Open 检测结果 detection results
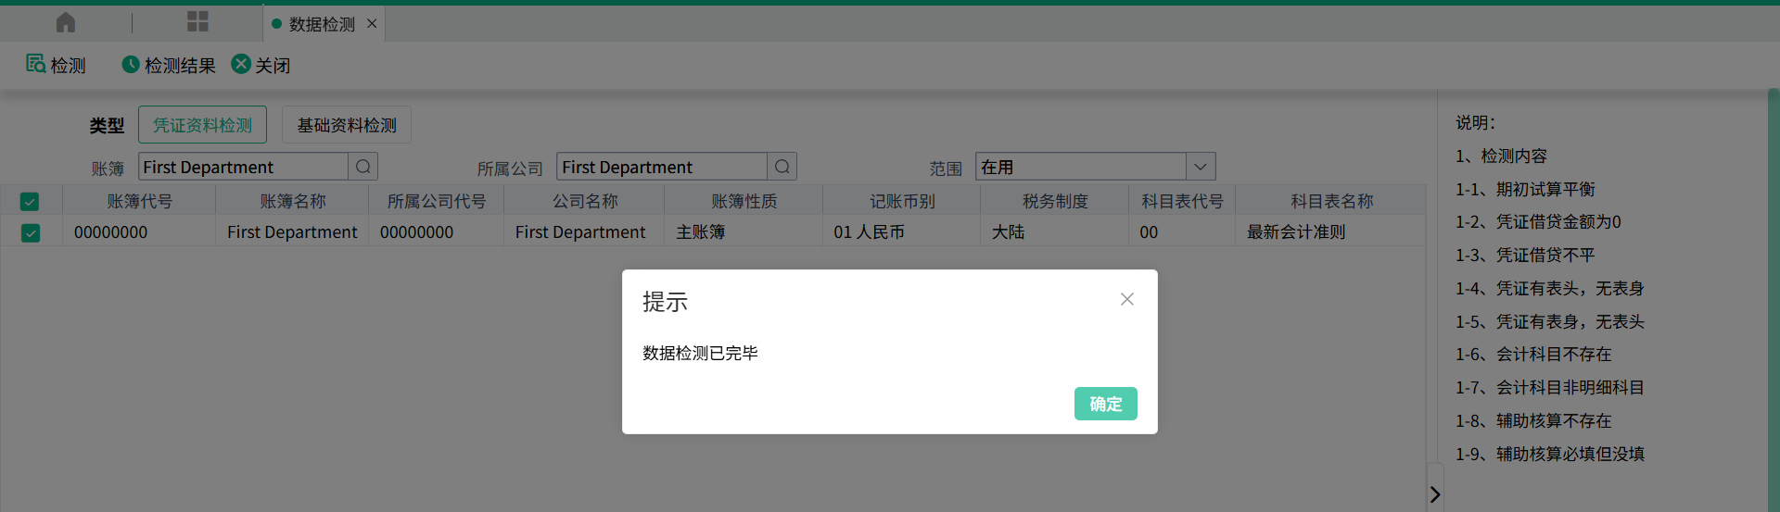 point(168,65)
